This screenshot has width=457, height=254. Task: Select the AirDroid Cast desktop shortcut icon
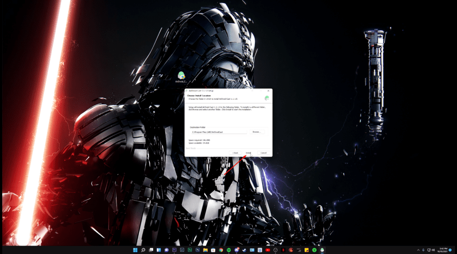click(x=181, y=77)
